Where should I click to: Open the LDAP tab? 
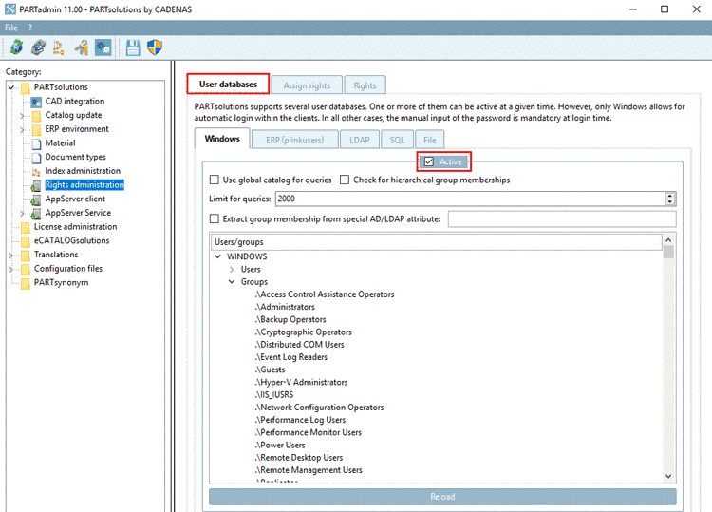[x=360, y=140]
